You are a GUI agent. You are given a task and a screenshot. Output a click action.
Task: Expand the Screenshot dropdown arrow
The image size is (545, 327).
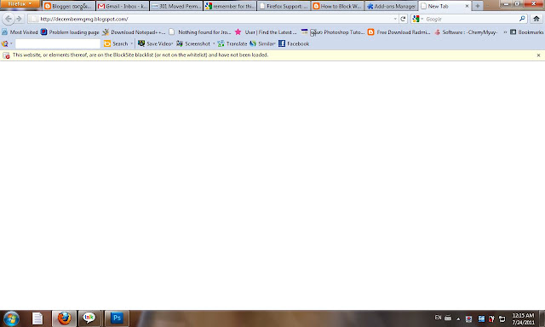point(214,43)
